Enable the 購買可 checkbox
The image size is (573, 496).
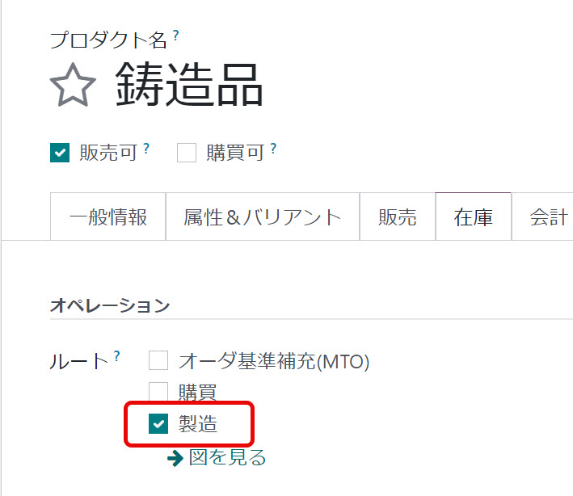[x=187, y=153]
